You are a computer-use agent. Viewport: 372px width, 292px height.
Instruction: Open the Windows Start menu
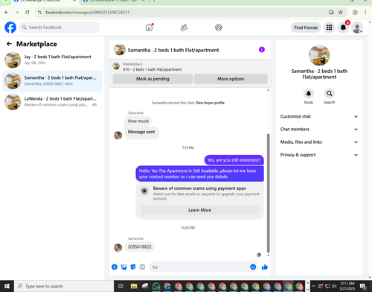[x=7, y=286]
